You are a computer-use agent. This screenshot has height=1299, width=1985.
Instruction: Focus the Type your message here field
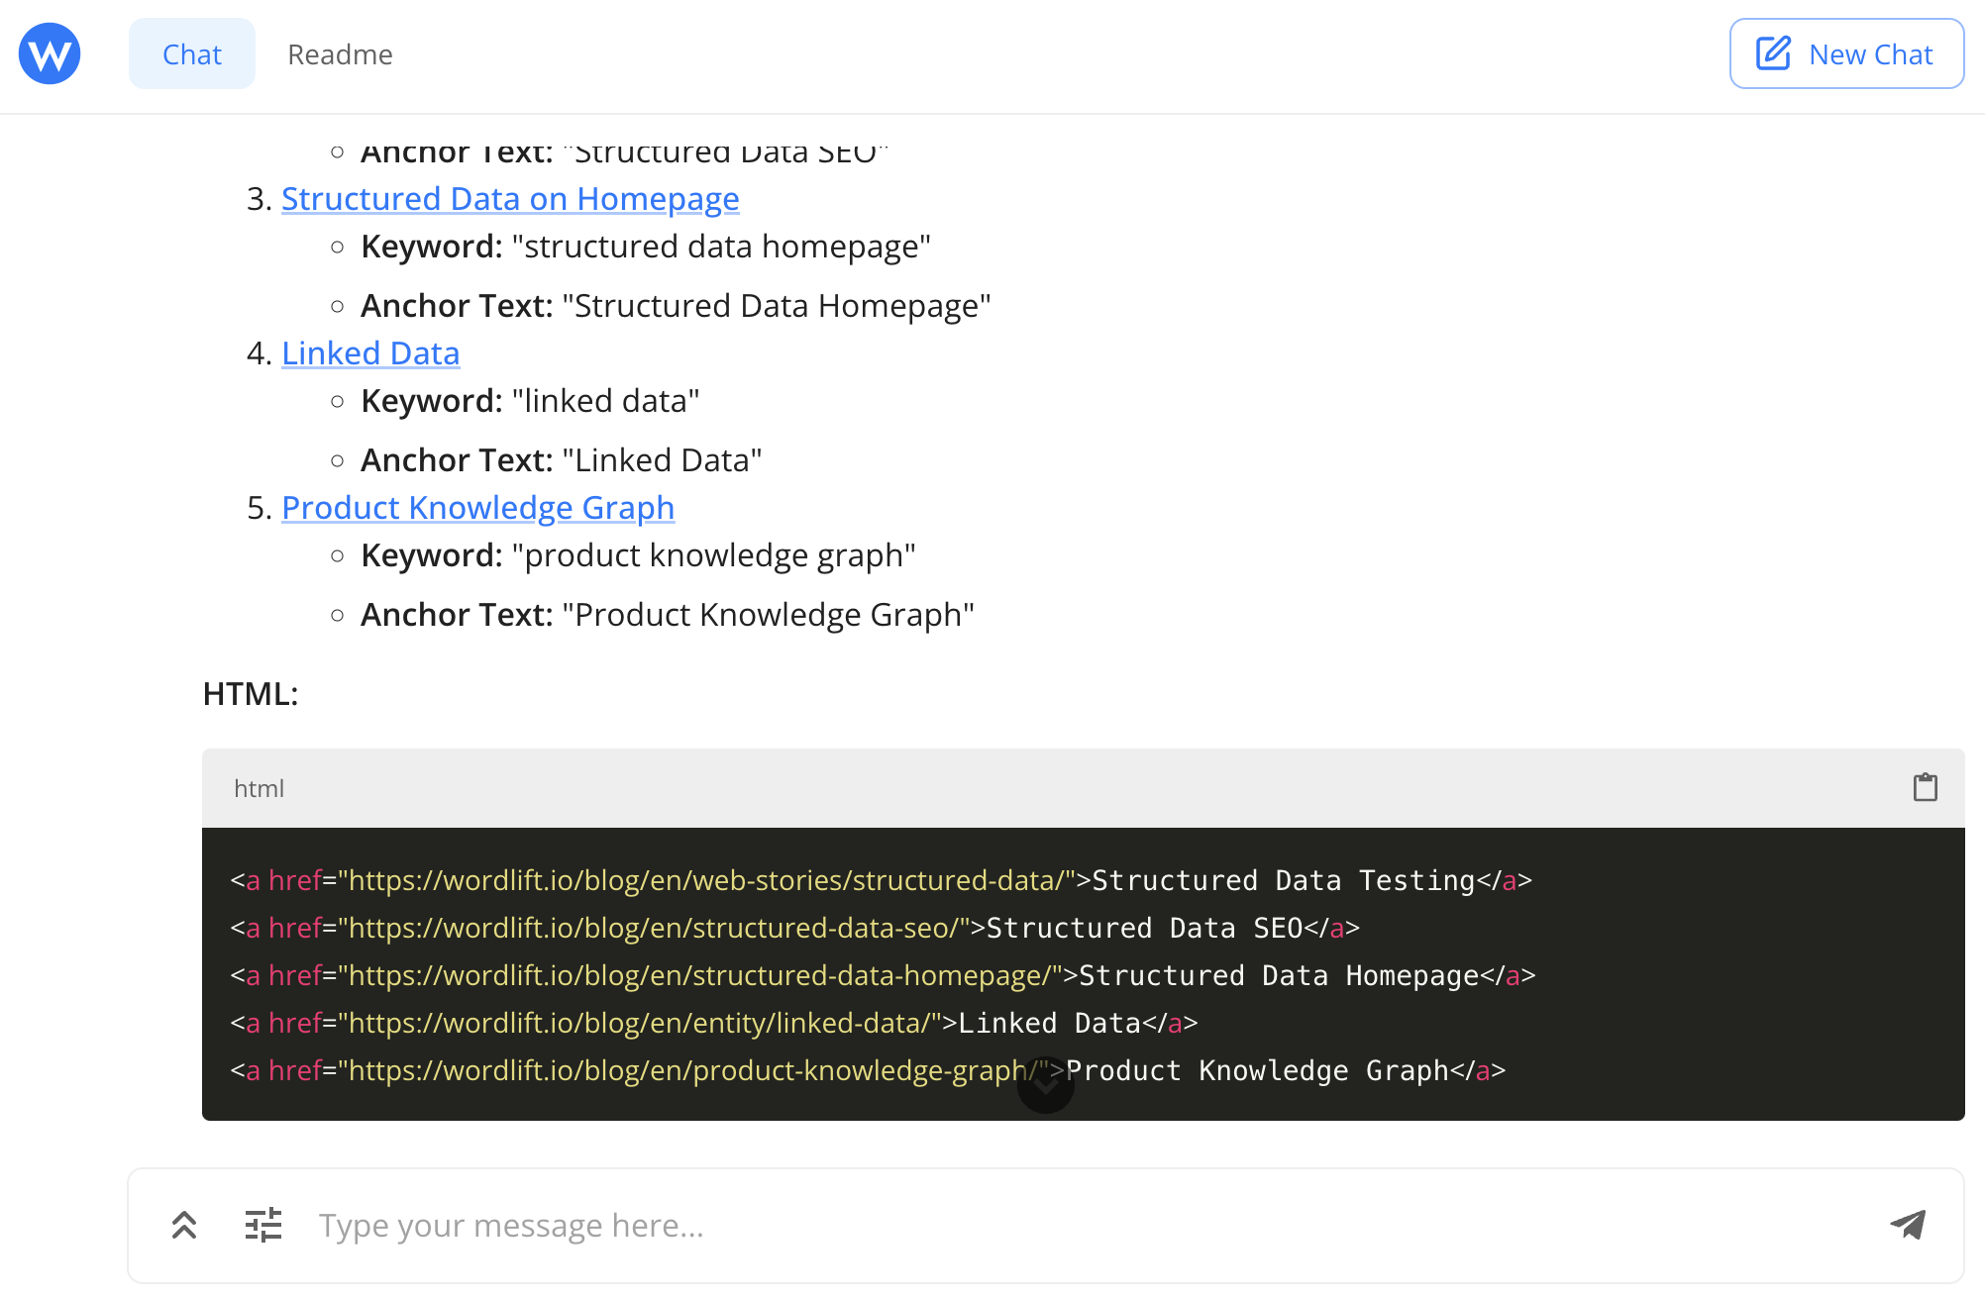pos(1090,1225)
